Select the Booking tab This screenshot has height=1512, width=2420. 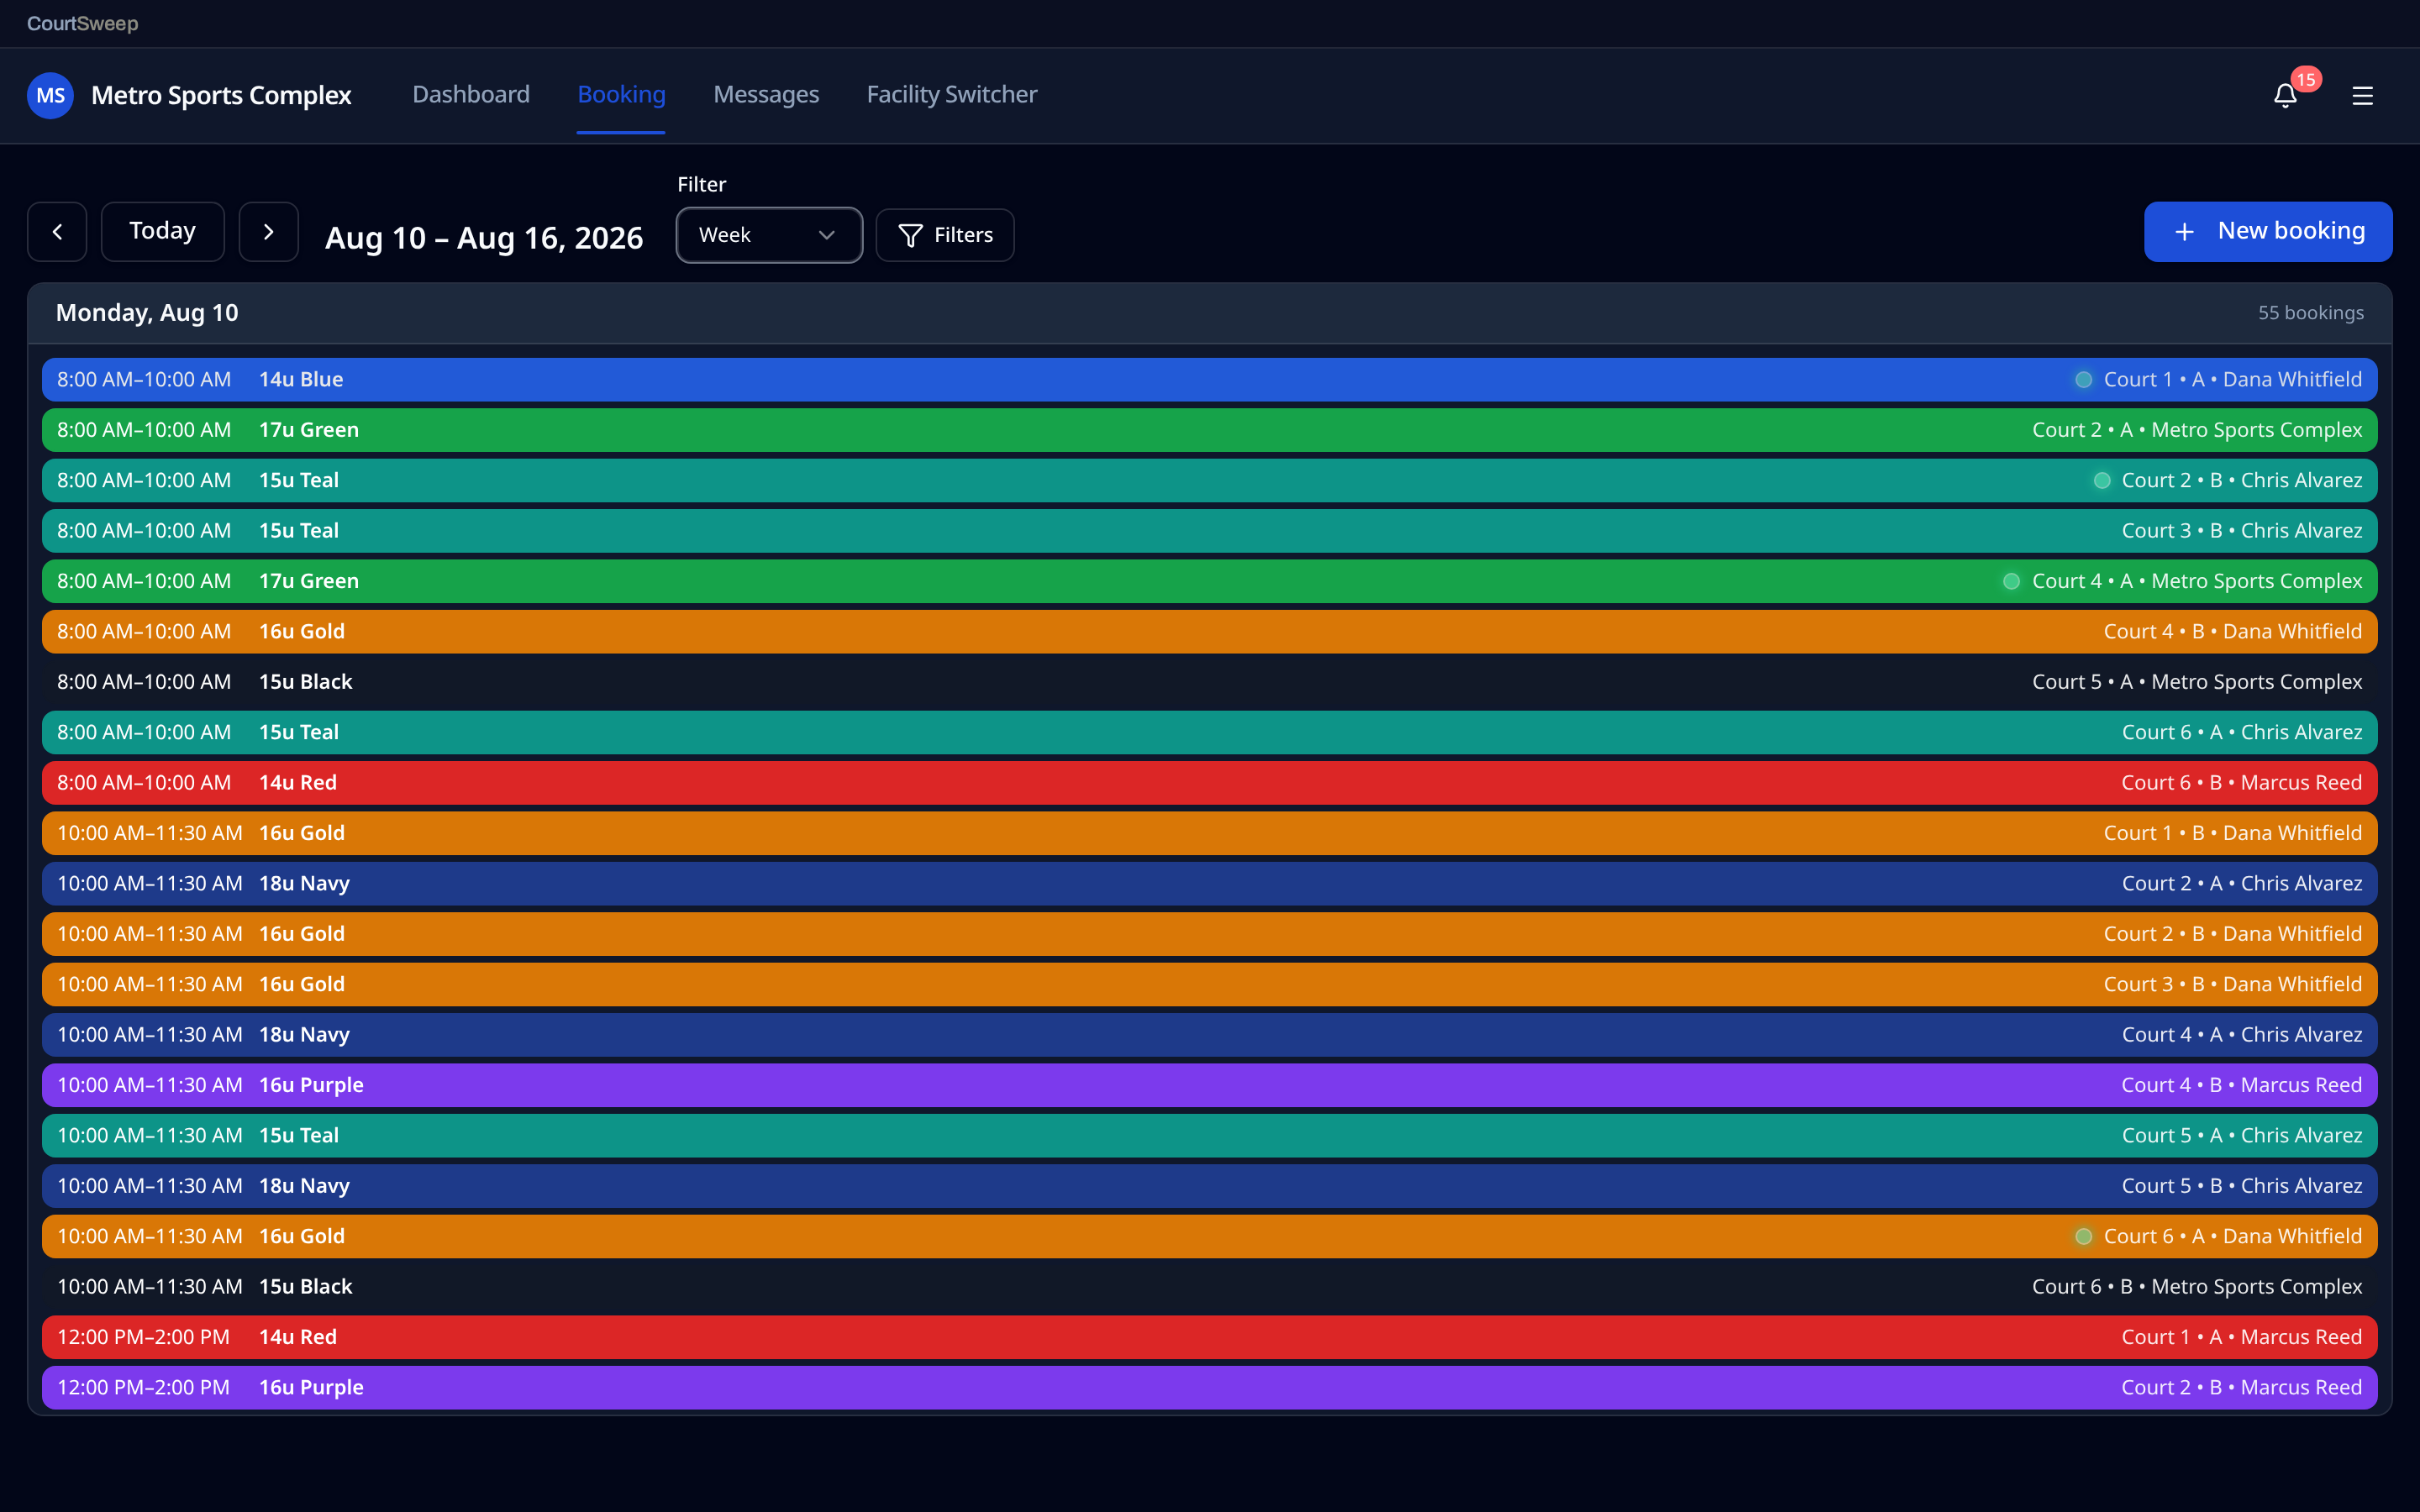(x=621, y=94)
